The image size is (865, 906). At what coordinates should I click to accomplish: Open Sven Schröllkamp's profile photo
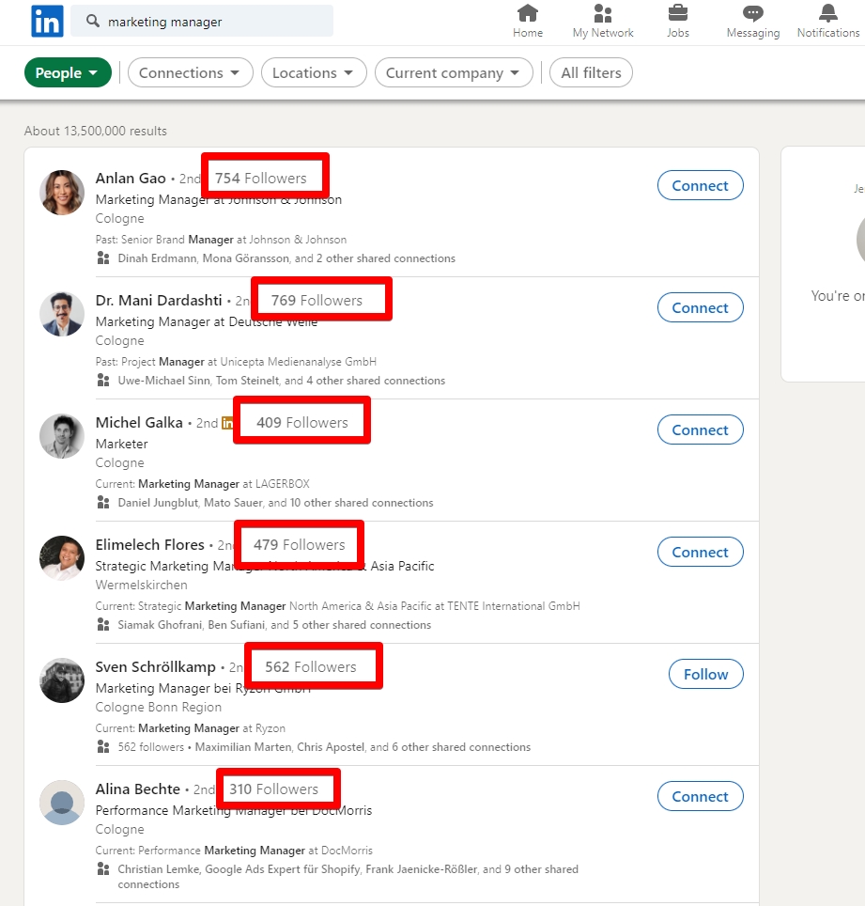62,680
